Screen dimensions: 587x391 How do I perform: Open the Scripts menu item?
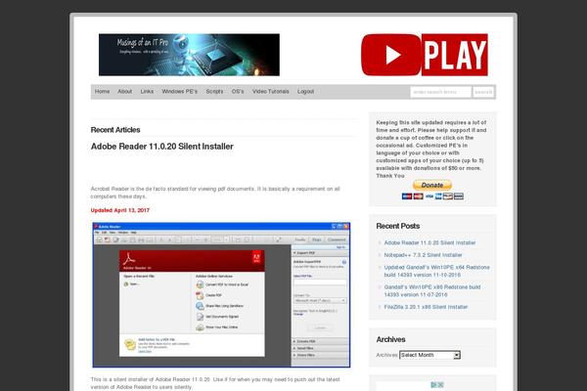point(214,91)
